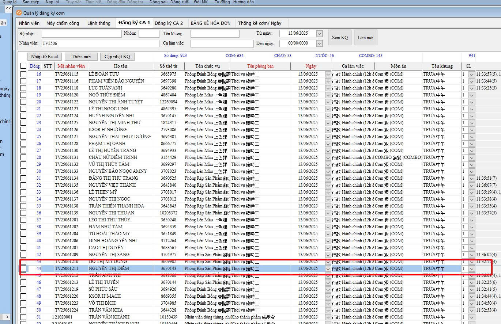Open SL dropdown for LÊ THỊ TUYỀN row
501x324 pixels.
pyautogui.click(x=471, y=282)
